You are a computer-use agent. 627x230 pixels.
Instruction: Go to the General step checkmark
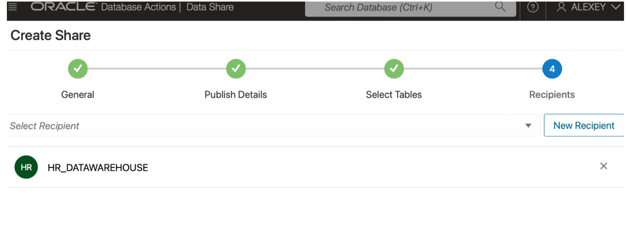pos(78,69)
